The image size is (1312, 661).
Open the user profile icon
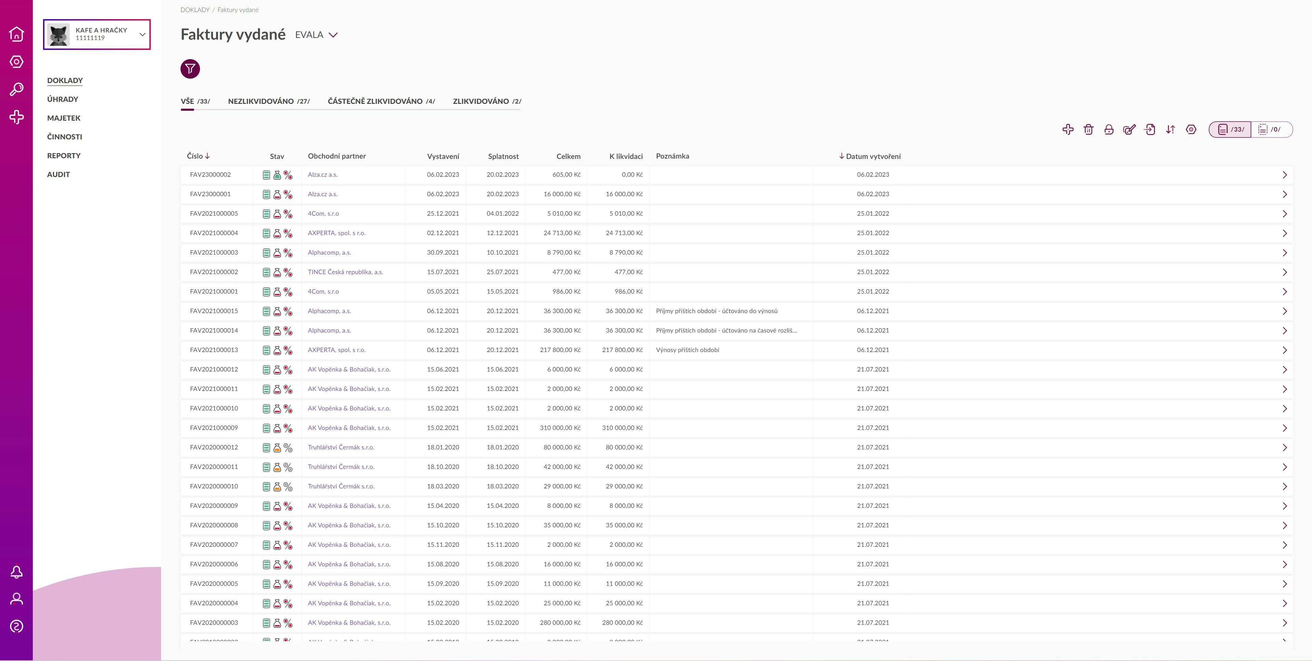coord(16,599)
